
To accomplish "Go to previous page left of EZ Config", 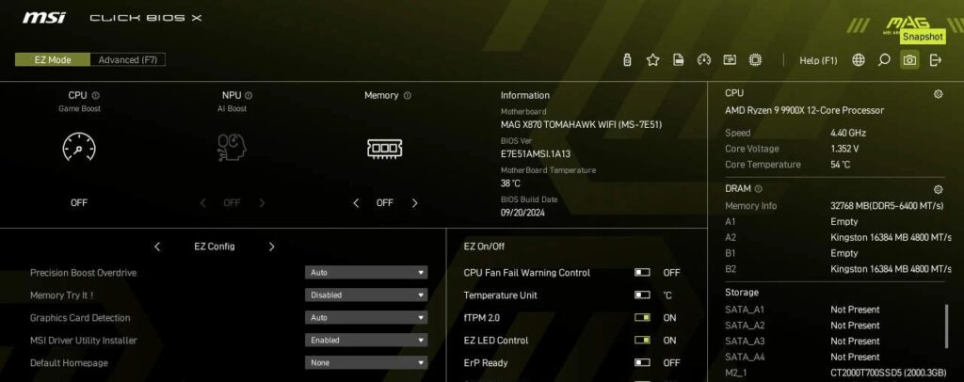I will (157, 247).
